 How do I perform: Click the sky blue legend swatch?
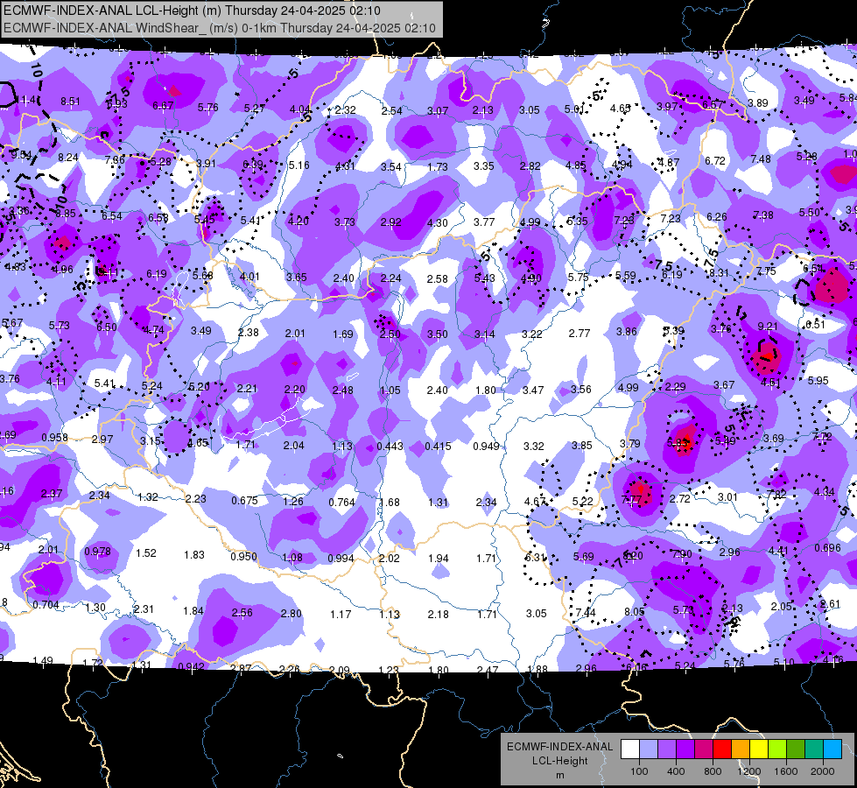(833, 749)
